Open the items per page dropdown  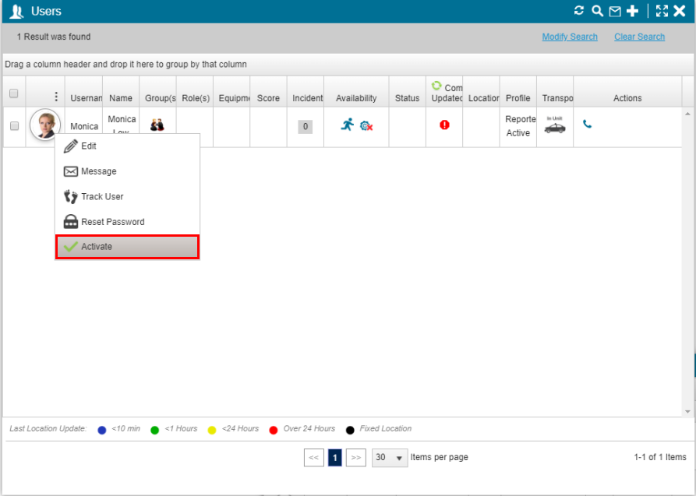pos(390,458)
